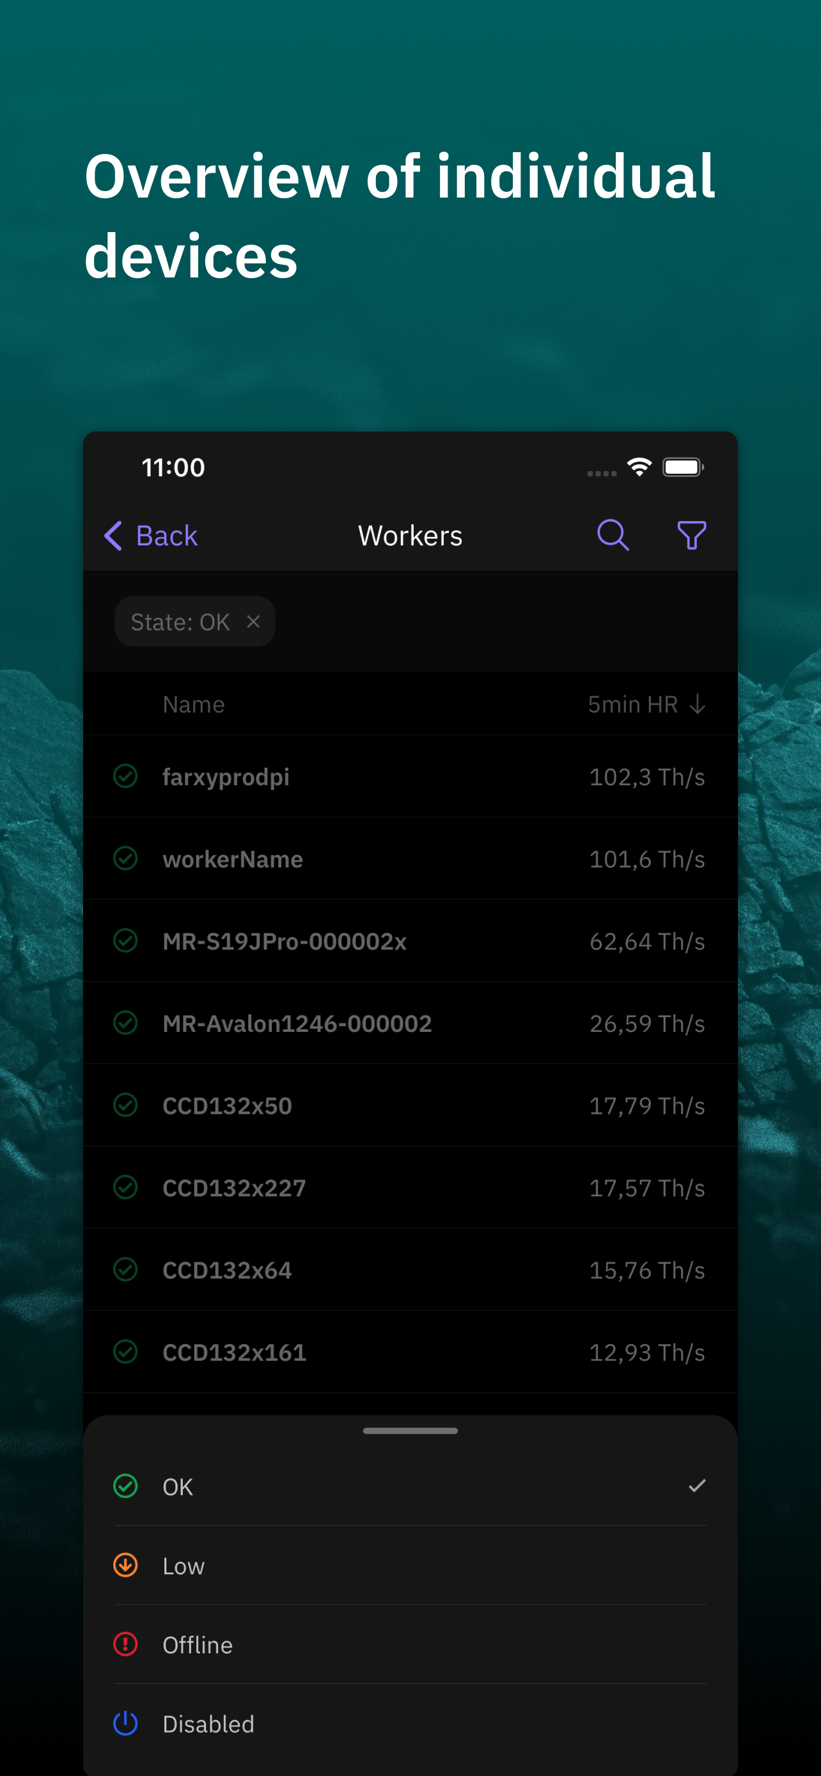The height and width of the screenshot is (1776, 821).
Task: Open the worker search magnifier icon
Action: tap(613, 536)
